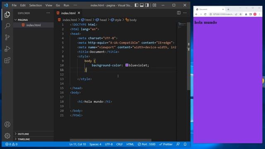This screenshot has height=149, width=265.
Task: Open the Explorer view in activity bar
Action: pyautogui.click(x=7, y=14)
